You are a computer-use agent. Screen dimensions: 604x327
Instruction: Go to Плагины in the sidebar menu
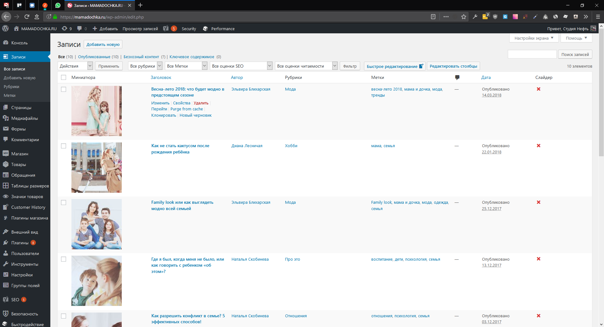(x=20, y=243)
